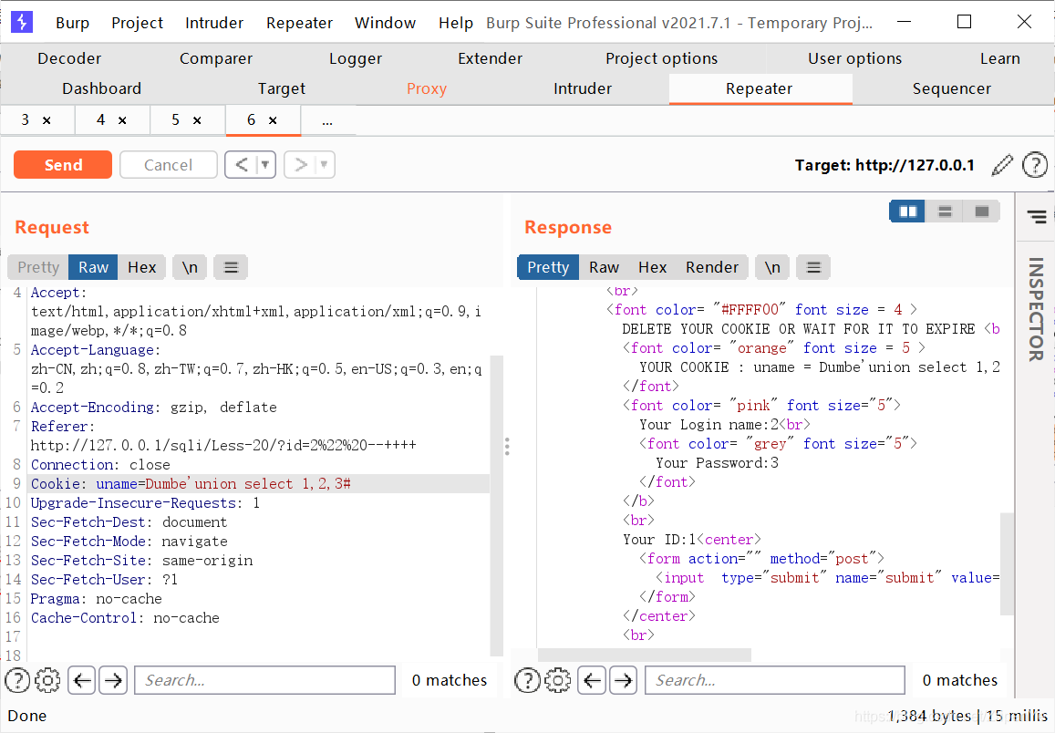Viewport: 1055px width, 733px height.
Task: Select side-by-side layout view icon
Action: coord(907,212)
